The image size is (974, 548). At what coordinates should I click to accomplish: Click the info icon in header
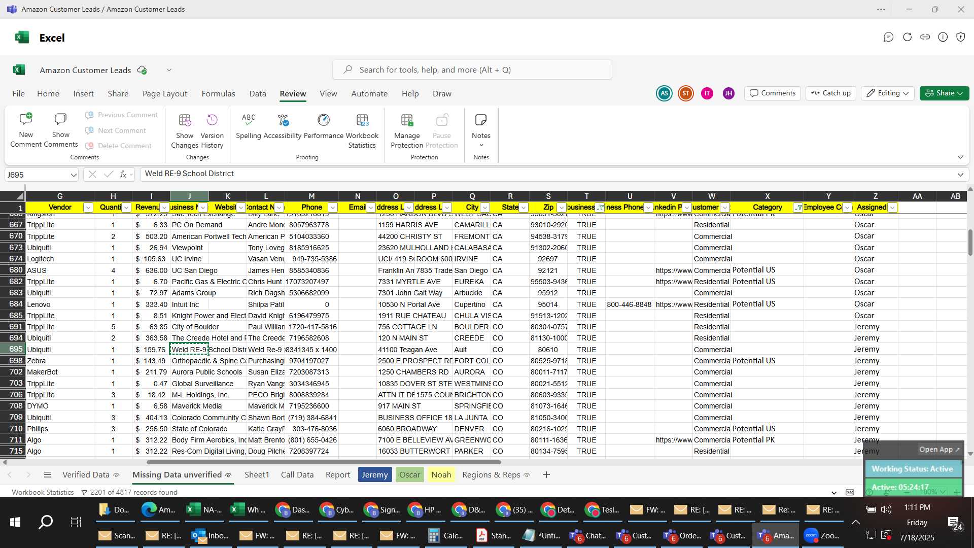click(x=943, y=37)
